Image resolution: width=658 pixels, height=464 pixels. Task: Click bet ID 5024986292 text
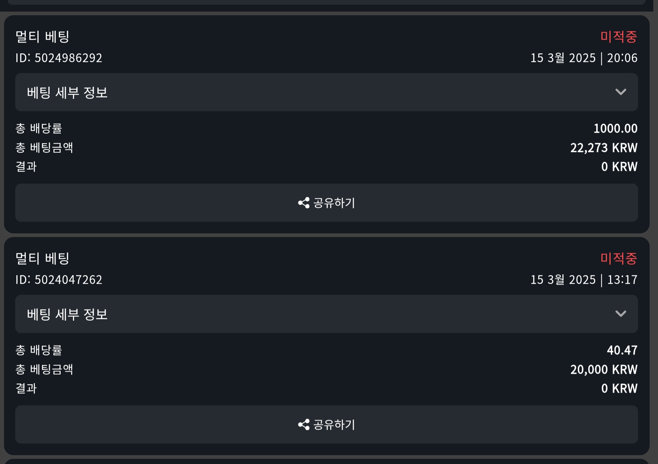tap(59, 58)
